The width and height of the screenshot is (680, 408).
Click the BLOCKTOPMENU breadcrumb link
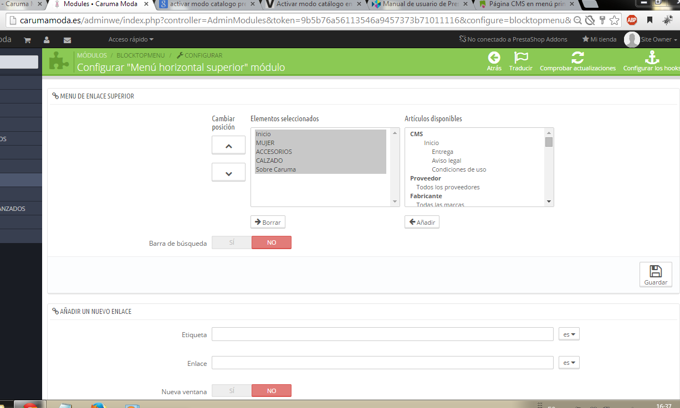point(141,55)
